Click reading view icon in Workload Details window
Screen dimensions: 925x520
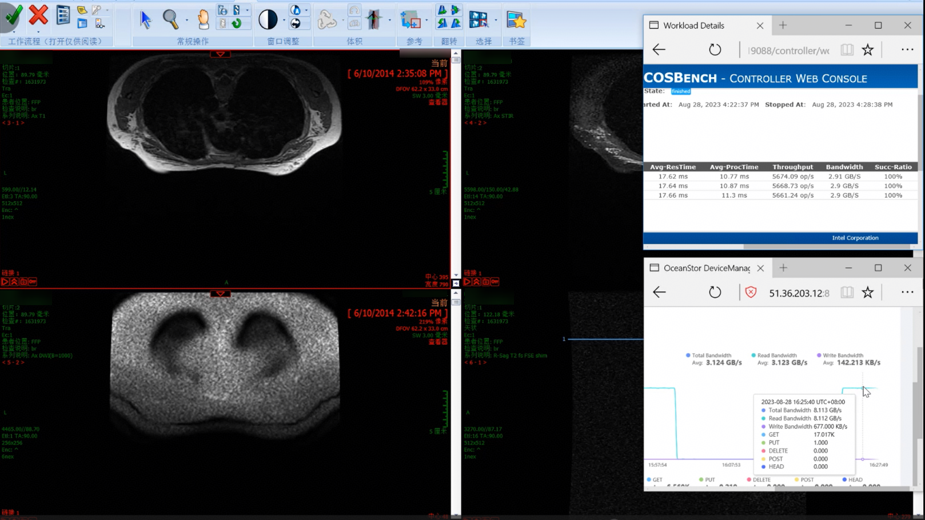847,50
